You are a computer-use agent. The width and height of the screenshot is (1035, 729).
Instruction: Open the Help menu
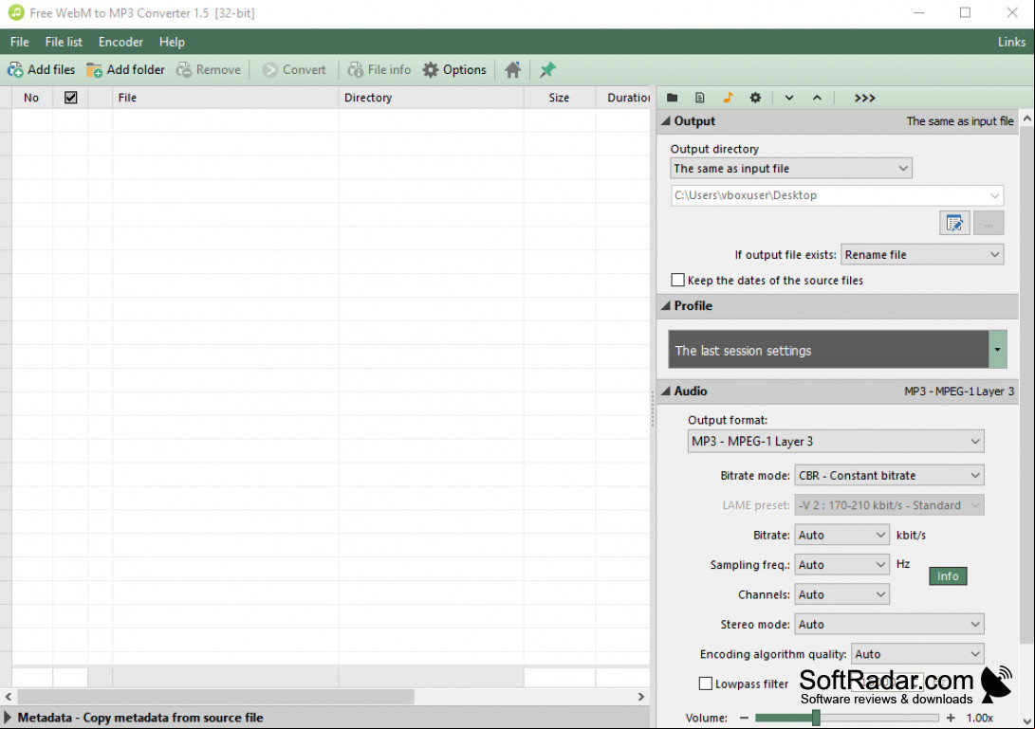[172, 42]
